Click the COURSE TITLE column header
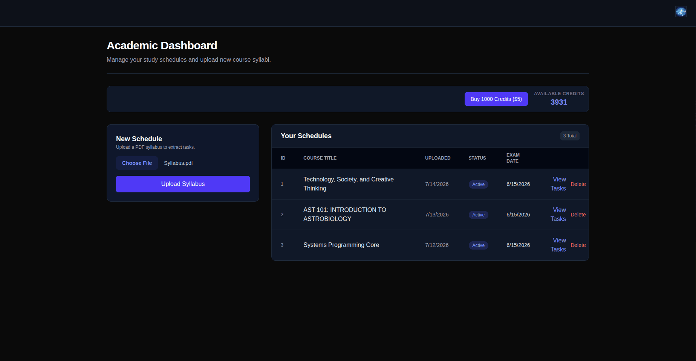This screenshot has height=361, width=696. 320,158
